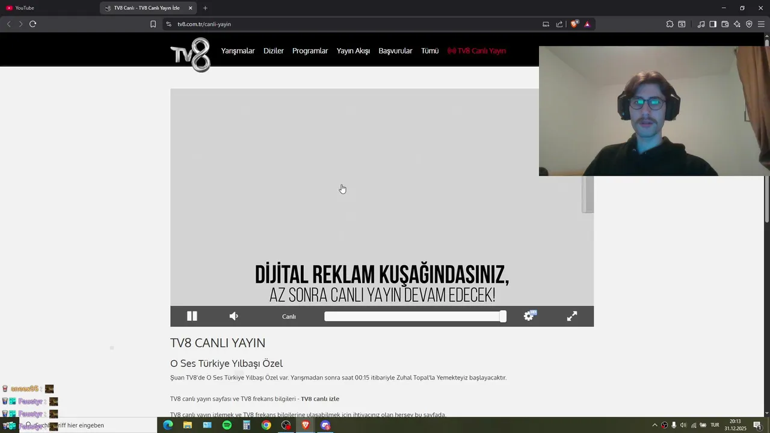Open Brave Shields lion icon
Viewport: 770px width, 433px height.
coord(574,24)
